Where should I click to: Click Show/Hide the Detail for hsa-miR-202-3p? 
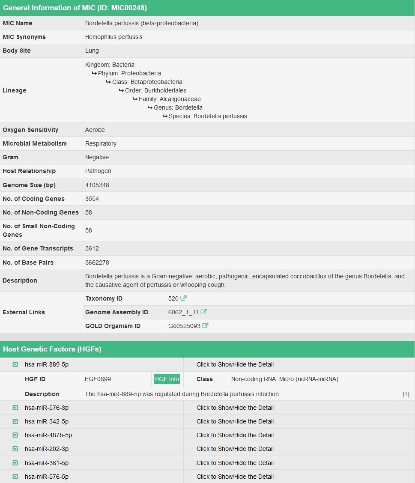point(235,449)
